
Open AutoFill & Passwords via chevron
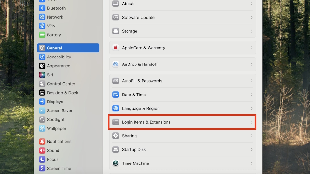pos(252,81)
